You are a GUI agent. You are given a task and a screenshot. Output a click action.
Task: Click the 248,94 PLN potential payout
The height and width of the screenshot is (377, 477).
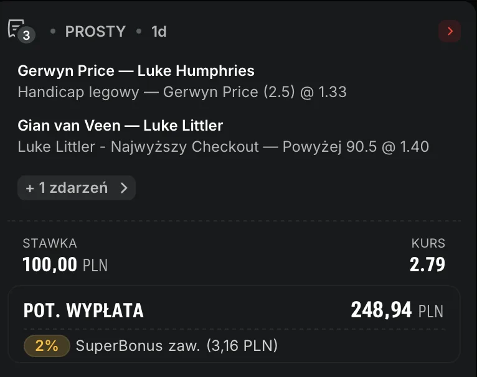pyautogui.click(x=397, y=310)
